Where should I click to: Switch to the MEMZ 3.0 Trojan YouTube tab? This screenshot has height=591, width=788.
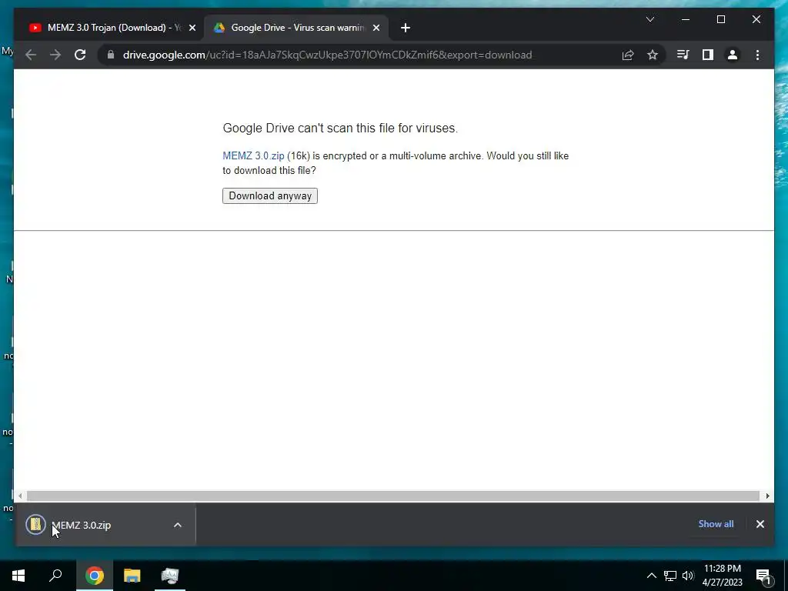[111, 28]
